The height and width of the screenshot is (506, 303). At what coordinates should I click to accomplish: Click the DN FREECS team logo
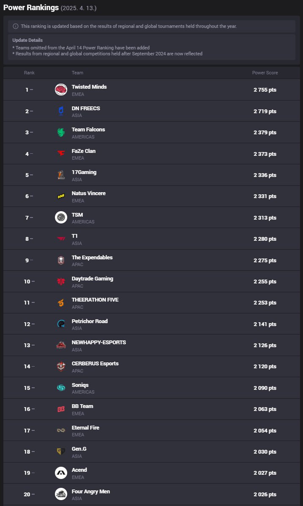(61, 111)
